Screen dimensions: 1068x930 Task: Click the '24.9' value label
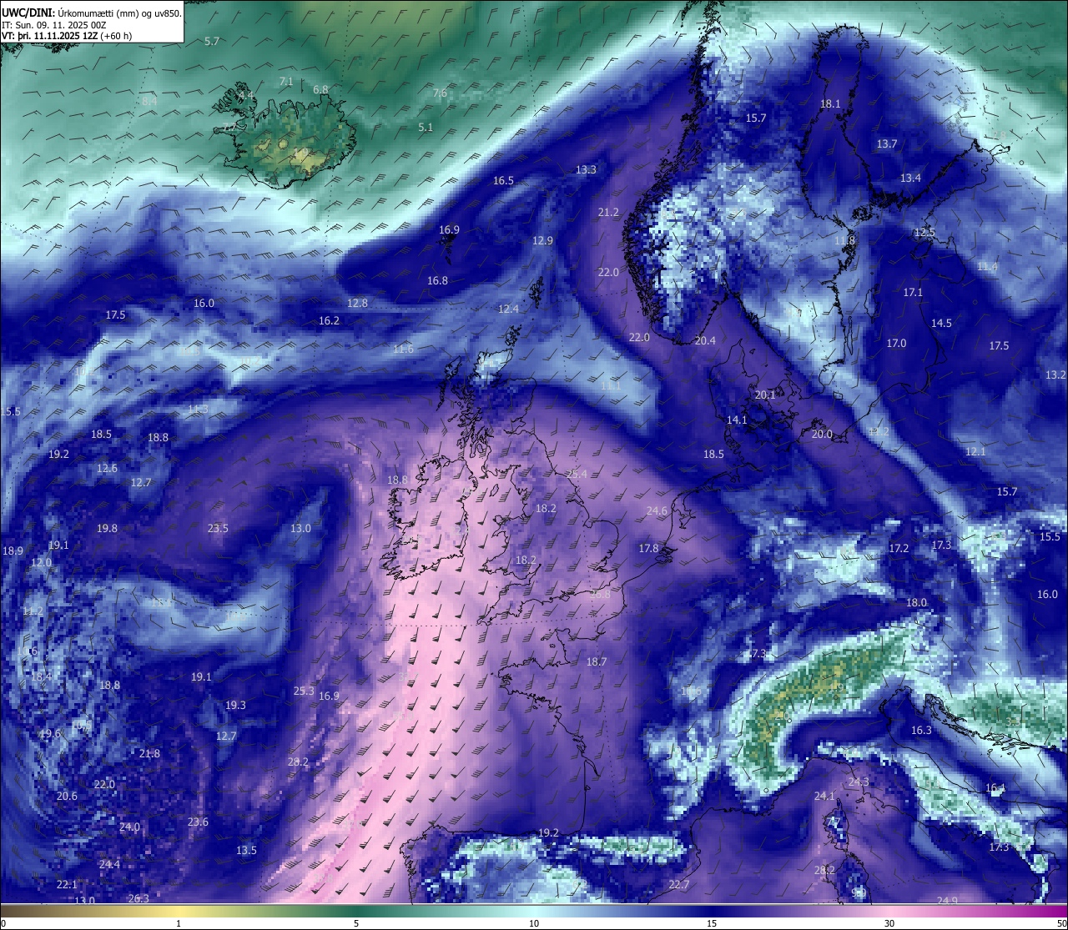coord(947,901)
